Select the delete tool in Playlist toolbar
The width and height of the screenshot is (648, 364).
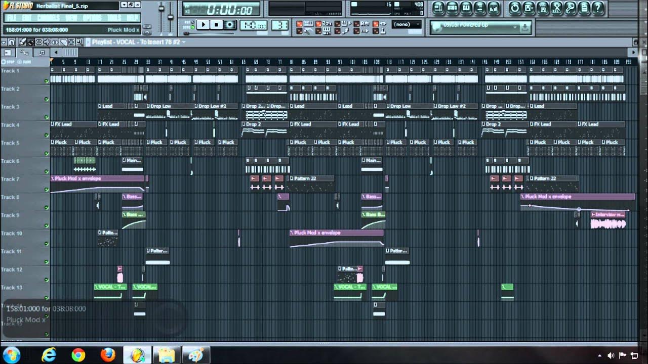pos(39,42)
